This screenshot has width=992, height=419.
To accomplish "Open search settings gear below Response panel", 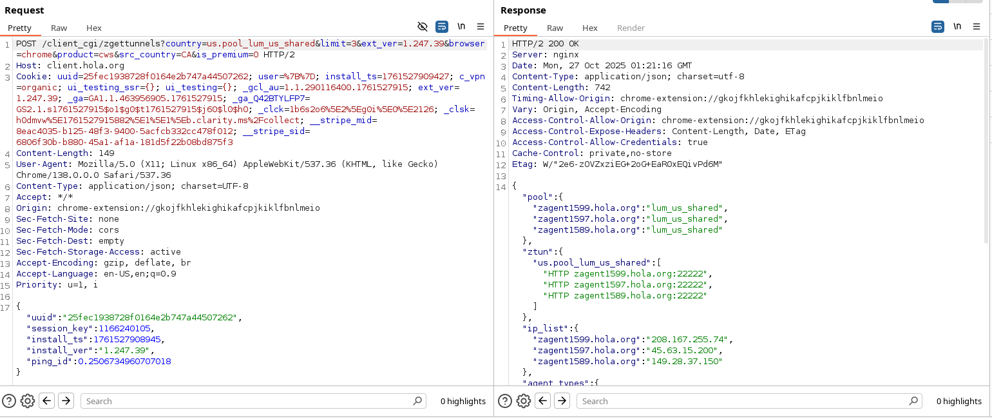I will click(524, 401).
